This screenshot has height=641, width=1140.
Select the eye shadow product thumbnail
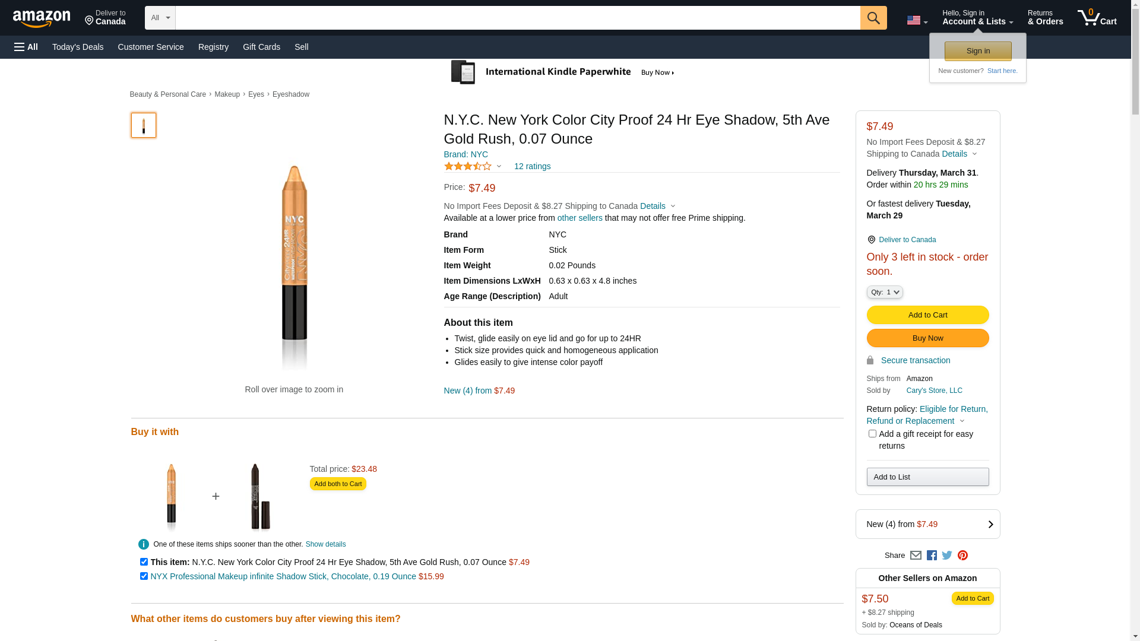(144, 125)
